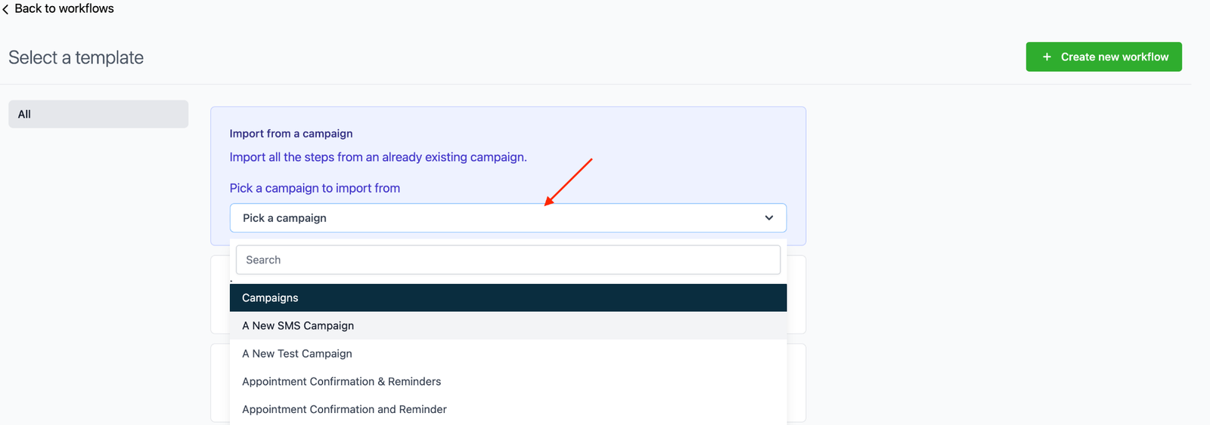Image resolution: width=1210 pixels, height=425 pixels.
Task: Click the Import all the steps description
Action: (x=378, y=157)
